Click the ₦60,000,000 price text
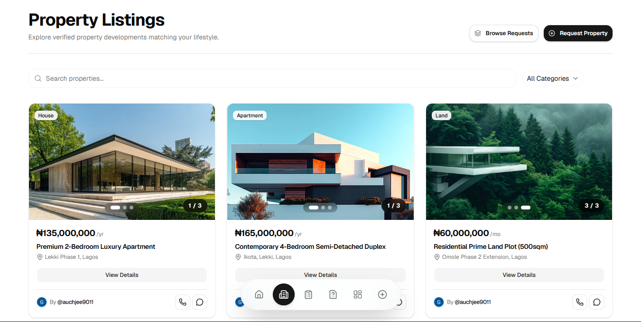The width and height of the screenshot is (641, 322). pyautogui.click(x=461, y=233)
